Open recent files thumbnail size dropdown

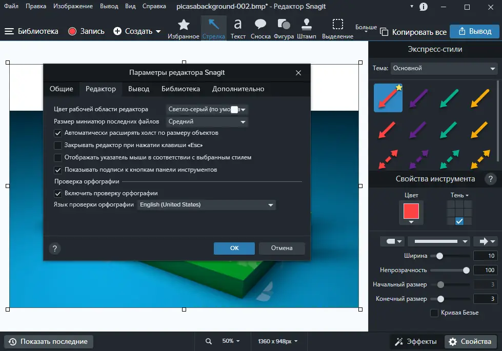207,121
